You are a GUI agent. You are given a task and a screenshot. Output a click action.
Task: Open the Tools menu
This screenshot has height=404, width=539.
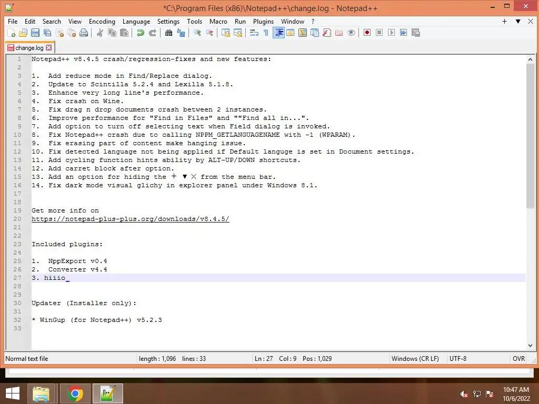tap(194, 21)
